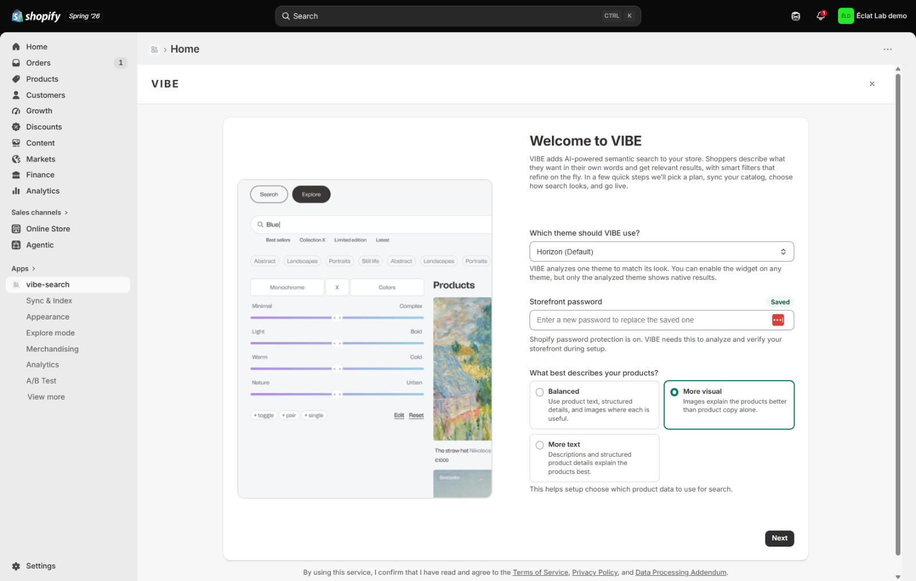
Task: Click the scrollbar down arrow
Action: click(898, 577)
